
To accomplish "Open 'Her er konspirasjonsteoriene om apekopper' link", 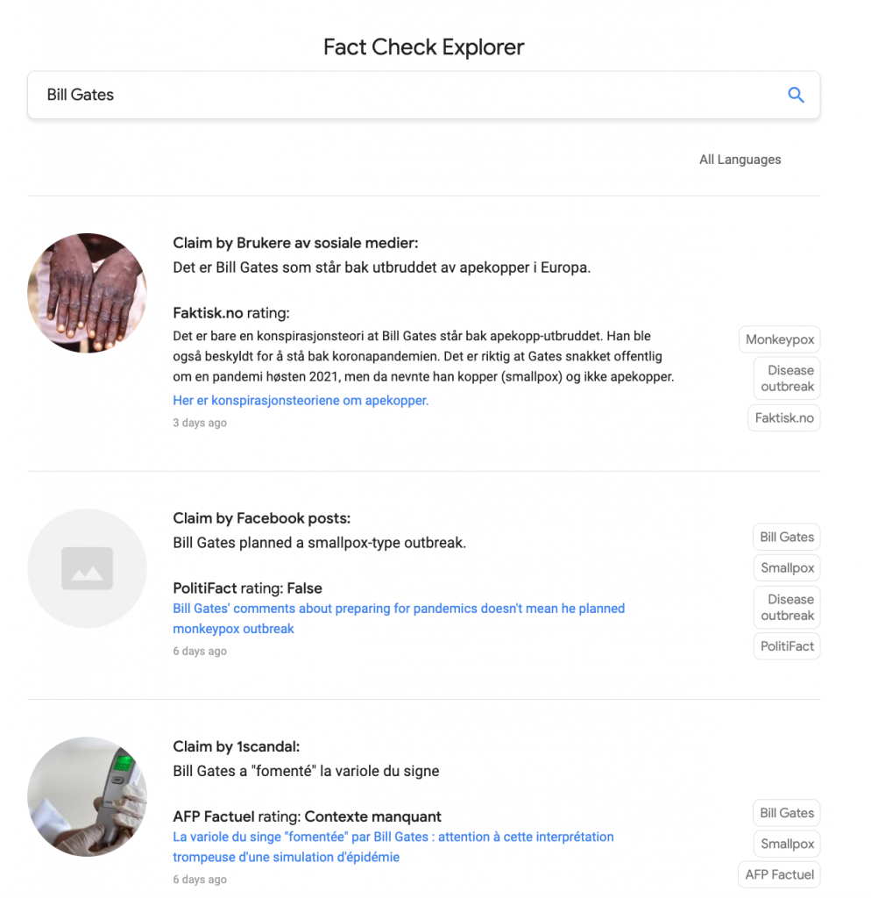I will click(301, 401).
